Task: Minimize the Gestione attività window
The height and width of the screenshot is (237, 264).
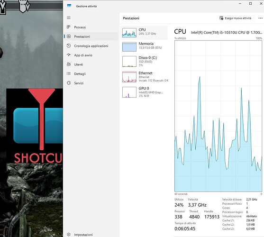Action: pos(240,3)
